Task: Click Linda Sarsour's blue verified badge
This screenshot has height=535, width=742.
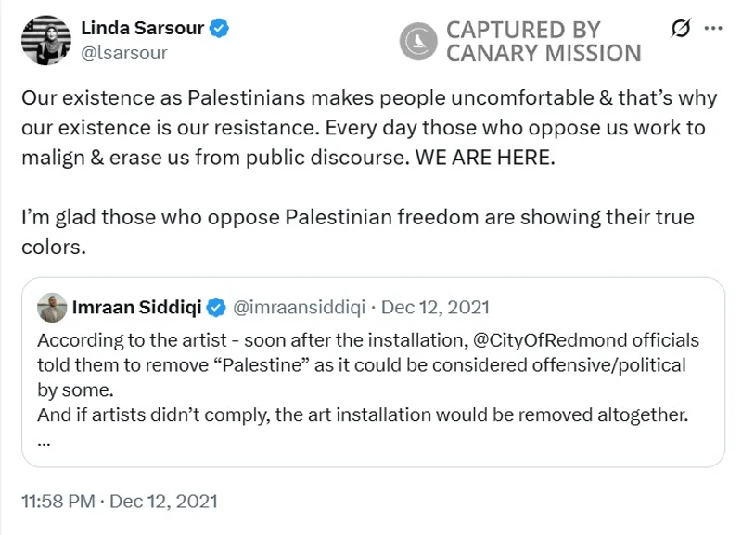Action: [221, 28]
